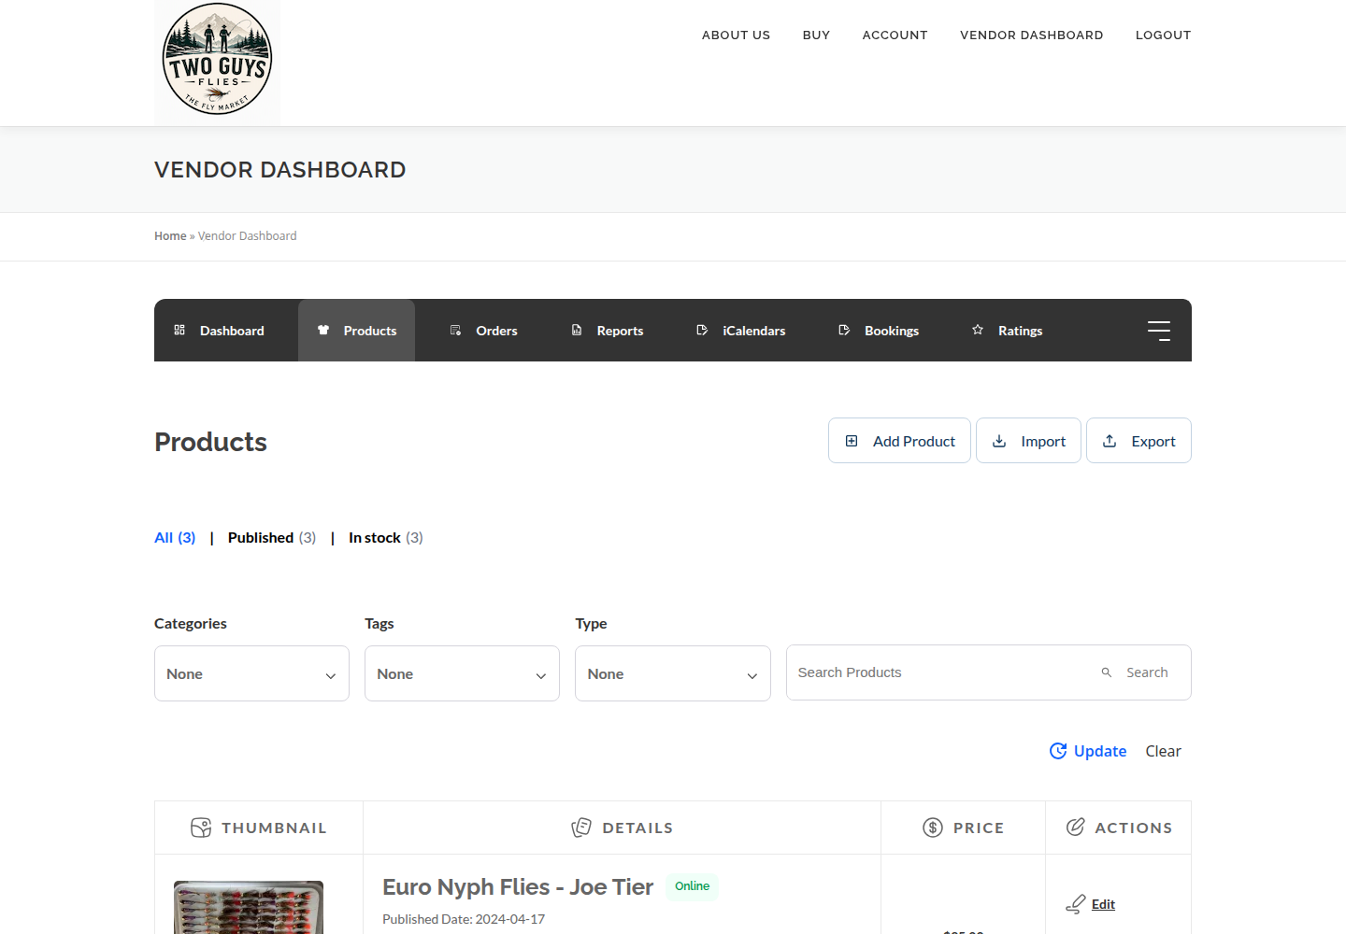This screenshot has height=934, width=1346.
Task: Click the search magnifier icon
Action: pyautogui.click(x=1107, y=672)
